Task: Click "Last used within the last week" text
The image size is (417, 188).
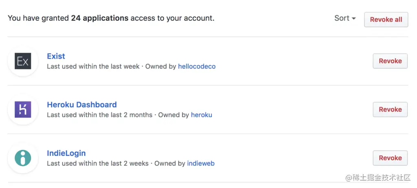Action: pos(93,66)
